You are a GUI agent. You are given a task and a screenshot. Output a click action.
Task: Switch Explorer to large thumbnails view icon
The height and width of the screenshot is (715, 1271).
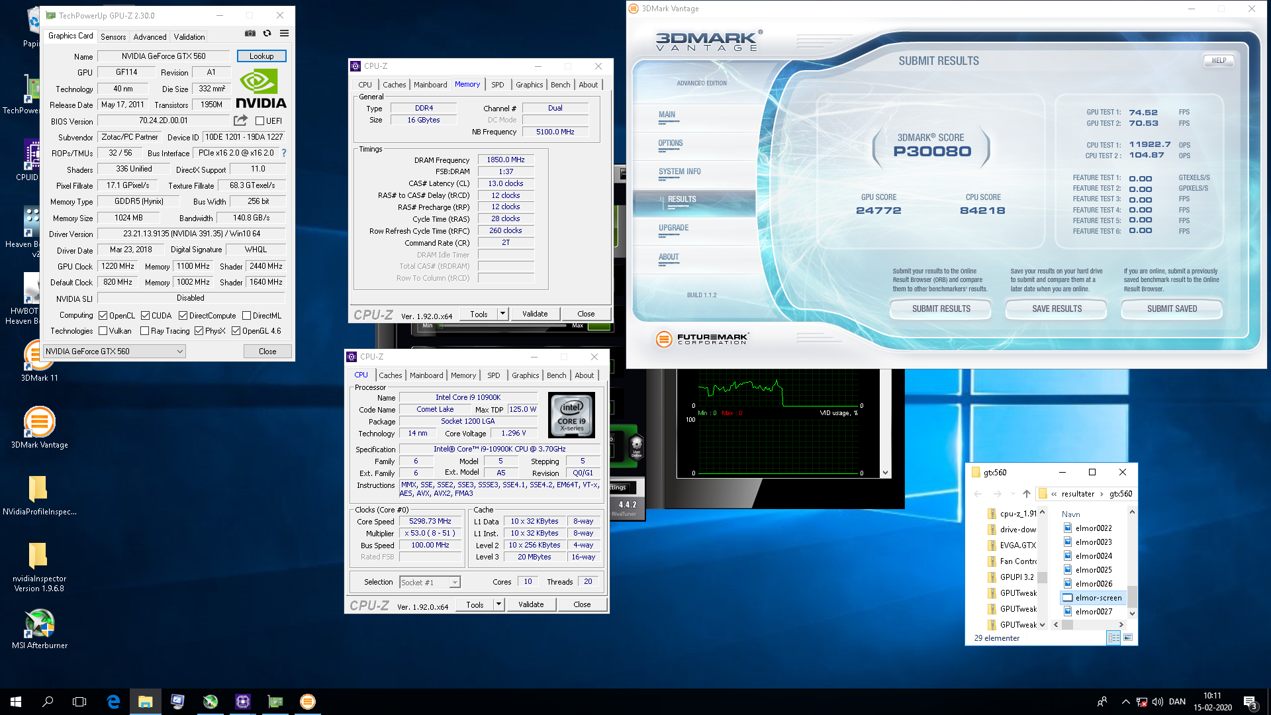click(x=1128, y=638)
